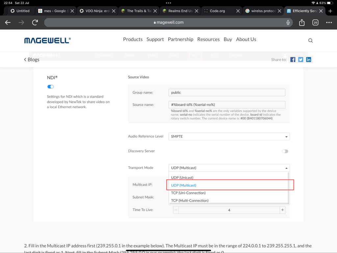The image size is (337, 253).
Task: Go back with the browser back arrow
Action: [x=8, y=22]
